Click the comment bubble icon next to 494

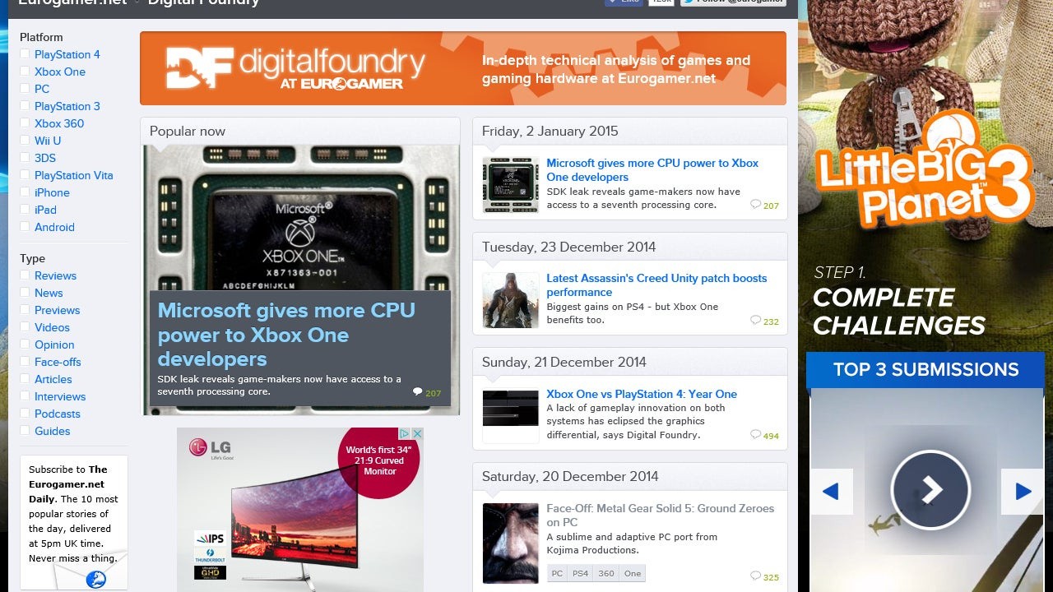755,435
